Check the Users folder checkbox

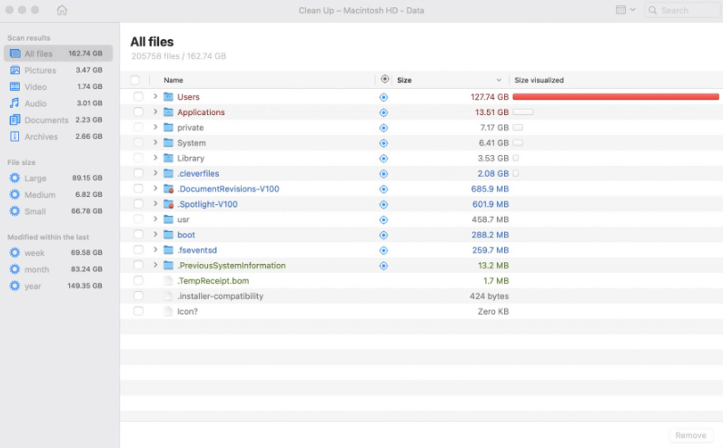click(138, 97)
